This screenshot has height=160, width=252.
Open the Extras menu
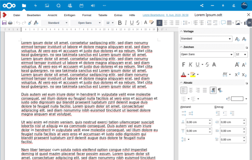point(118,15)
